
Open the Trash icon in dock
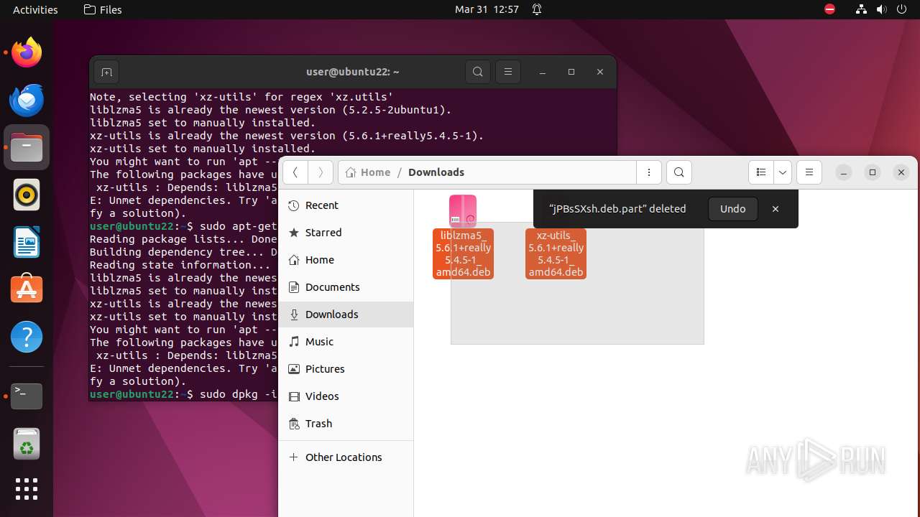[27, 443]
